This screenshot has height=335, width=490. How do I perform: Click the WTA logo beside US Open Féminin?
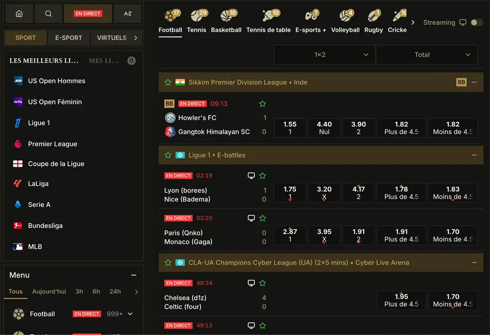[18, 102]
